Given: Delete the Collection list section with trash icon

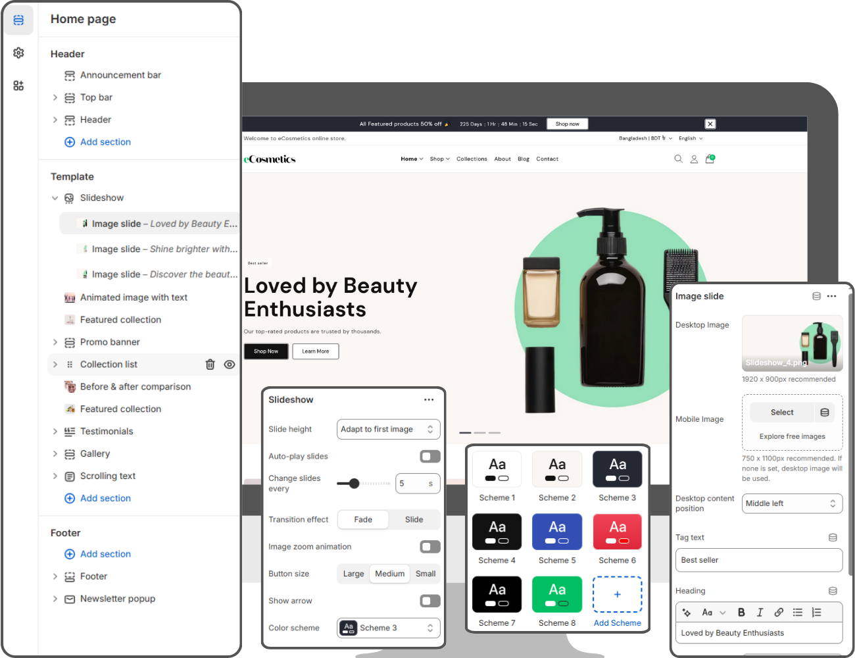Looking at the screenshot, I should [210, 365].
